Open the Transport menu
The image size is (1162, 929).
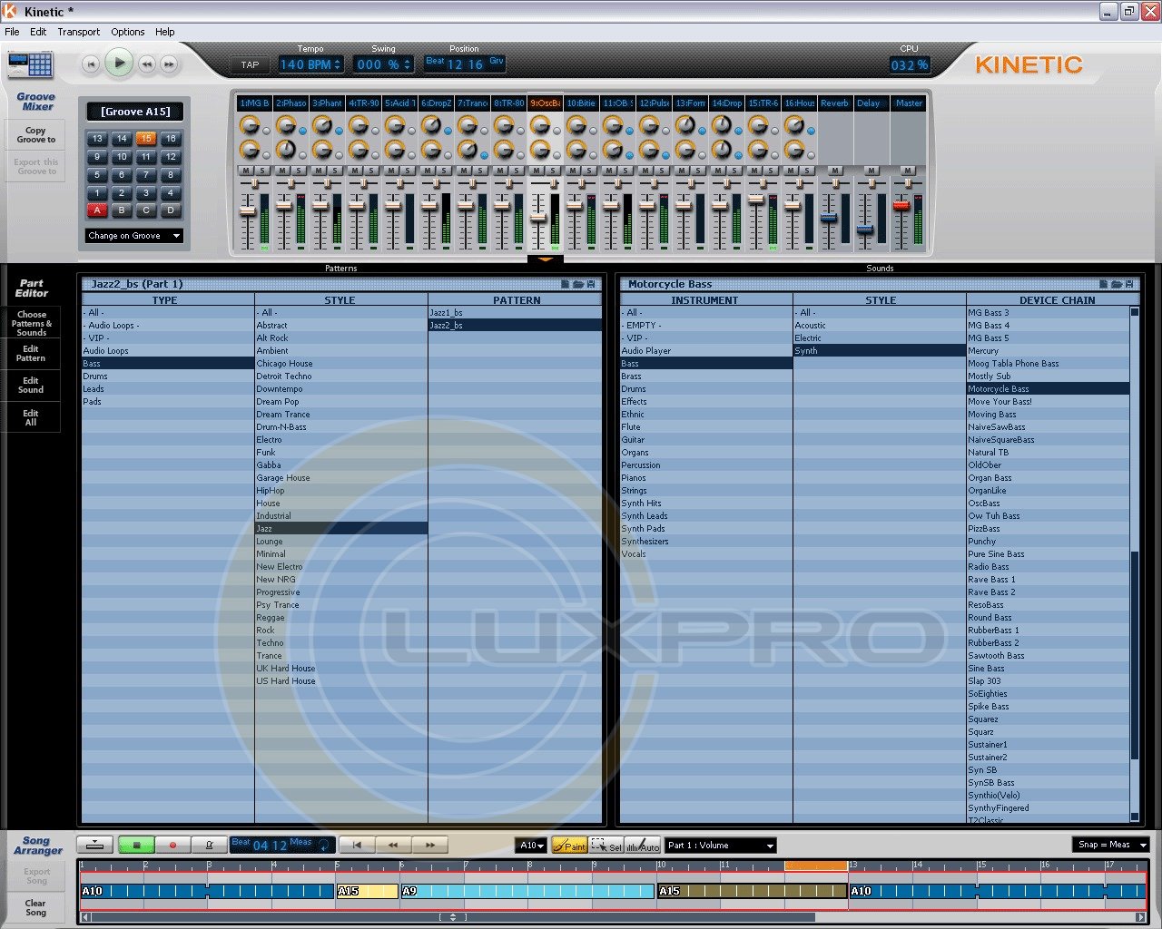point(78,32)
